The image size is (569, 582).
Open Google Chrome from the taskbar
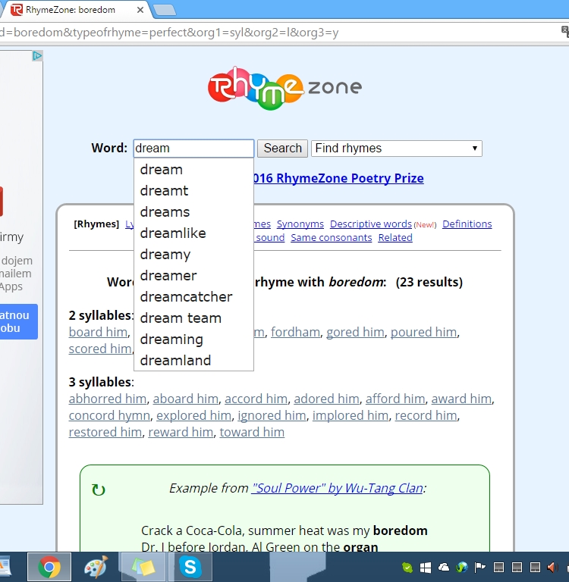49,567
